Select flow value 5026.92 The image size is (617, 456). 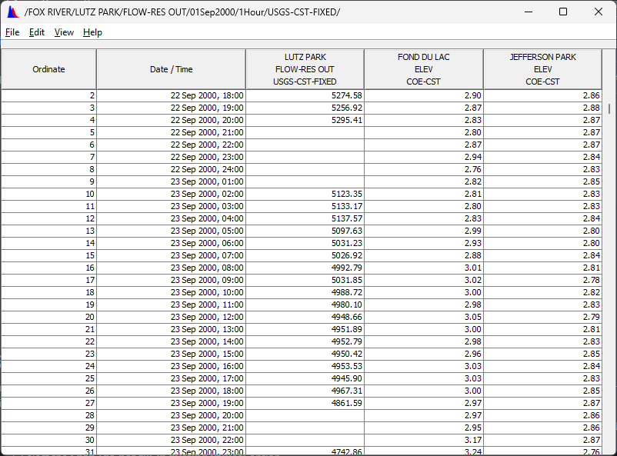[x=305, y=255]
